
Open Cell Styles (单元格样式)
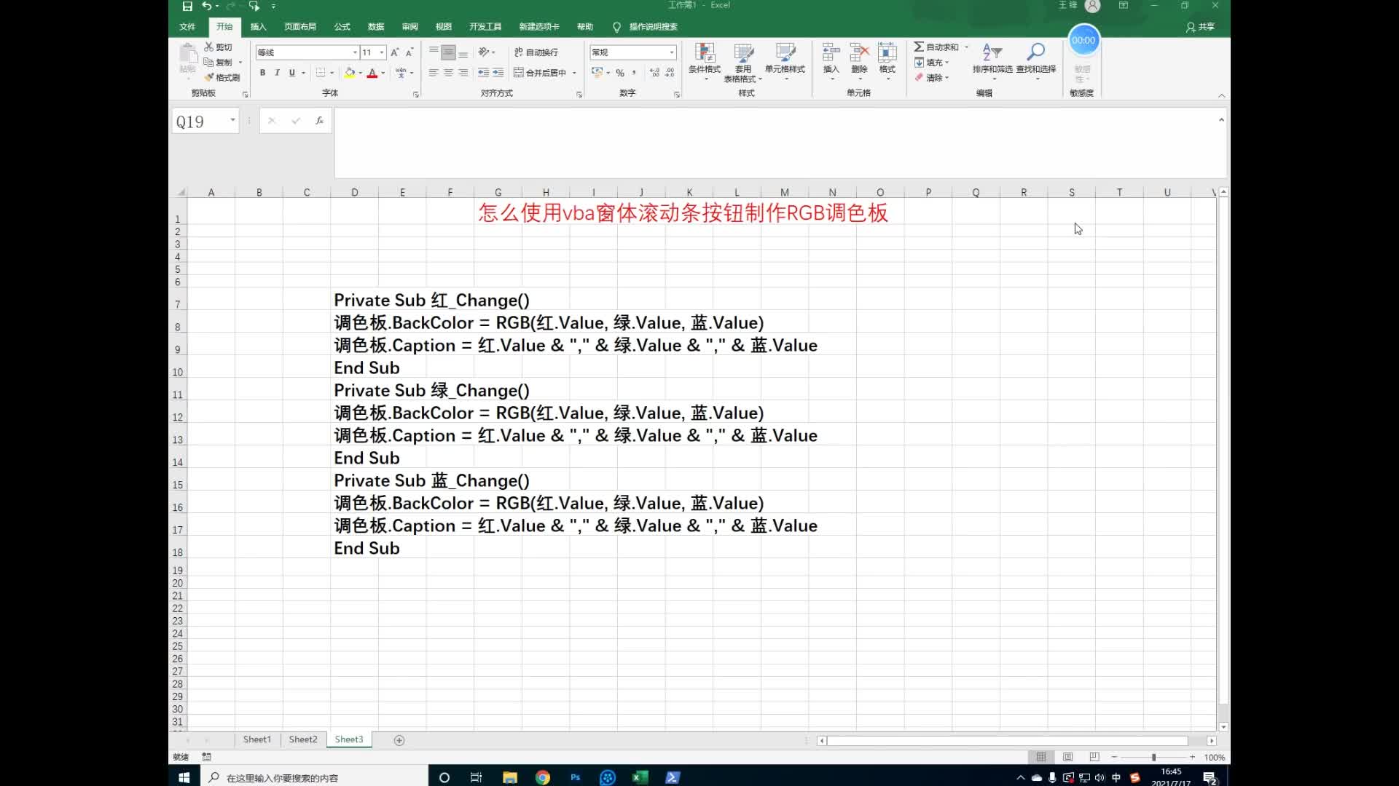click(785, 61)
